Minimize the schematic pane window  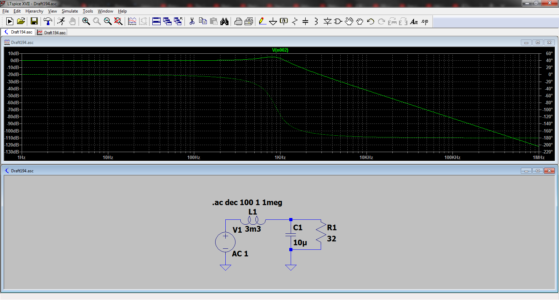point(526,171)
